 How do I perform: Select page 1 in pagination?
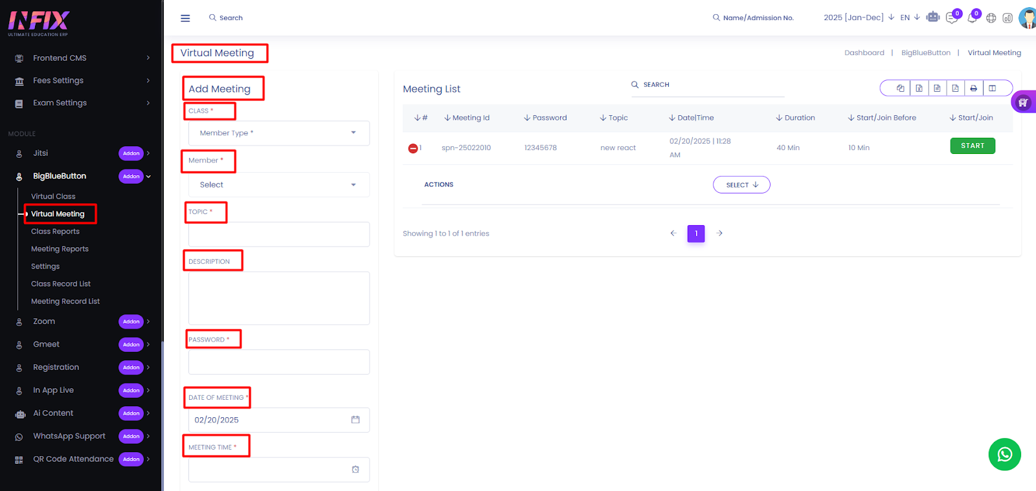tap(696, 234)
